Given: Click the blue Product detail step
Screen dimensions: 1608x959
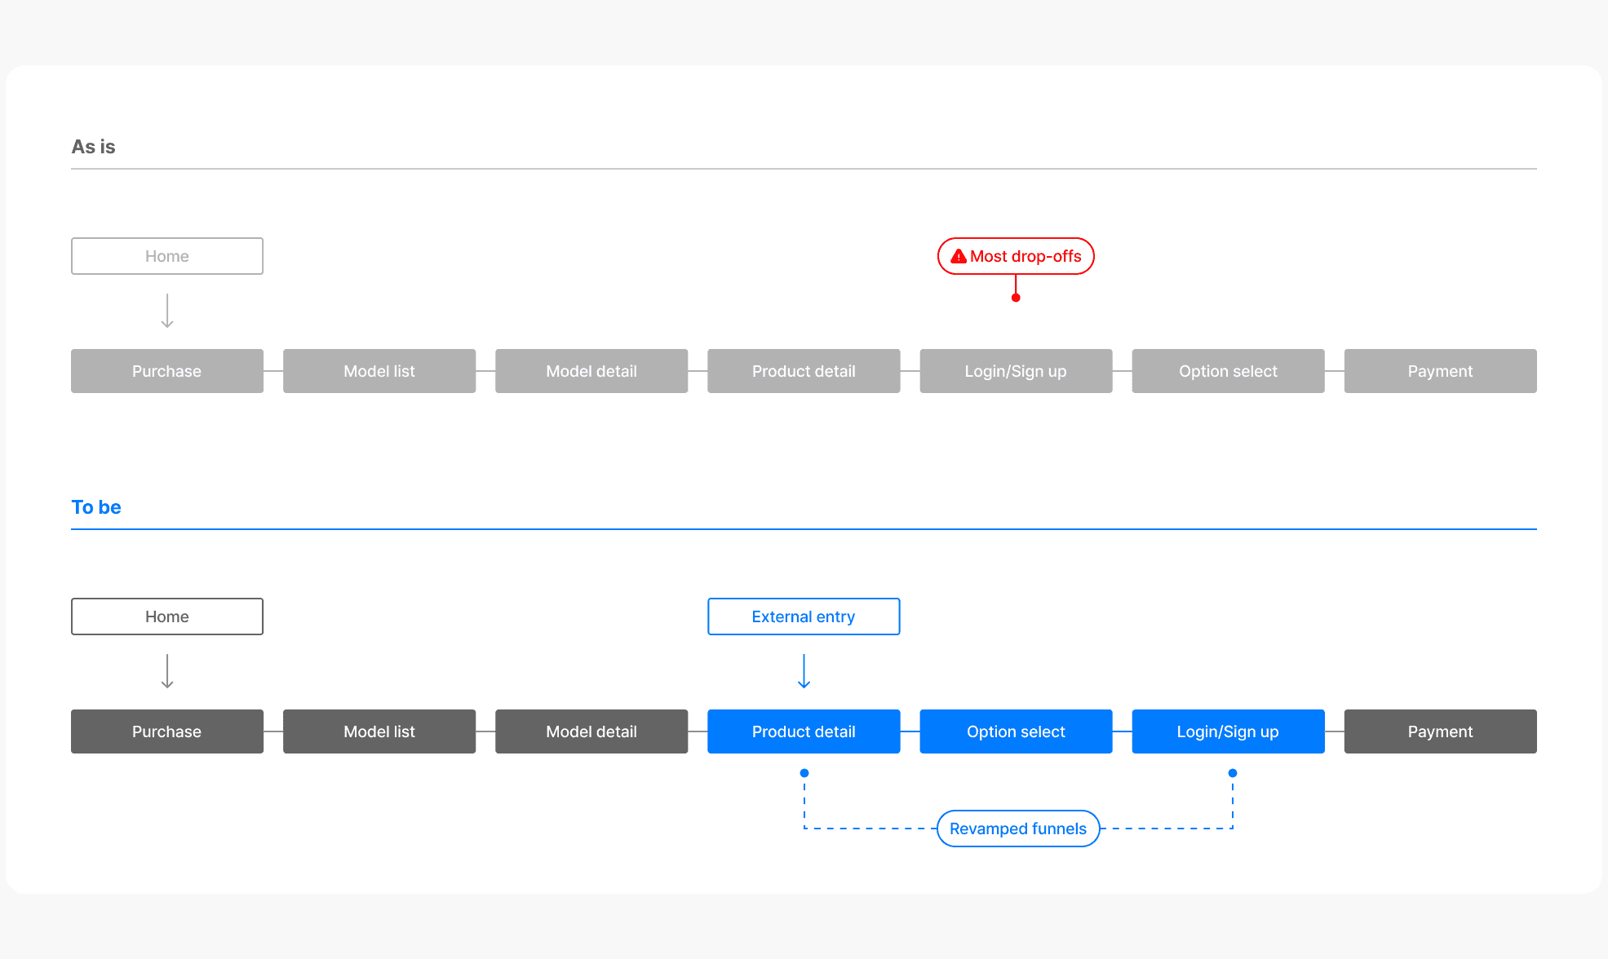Looking at the screenshot, I should click(804, 731).
